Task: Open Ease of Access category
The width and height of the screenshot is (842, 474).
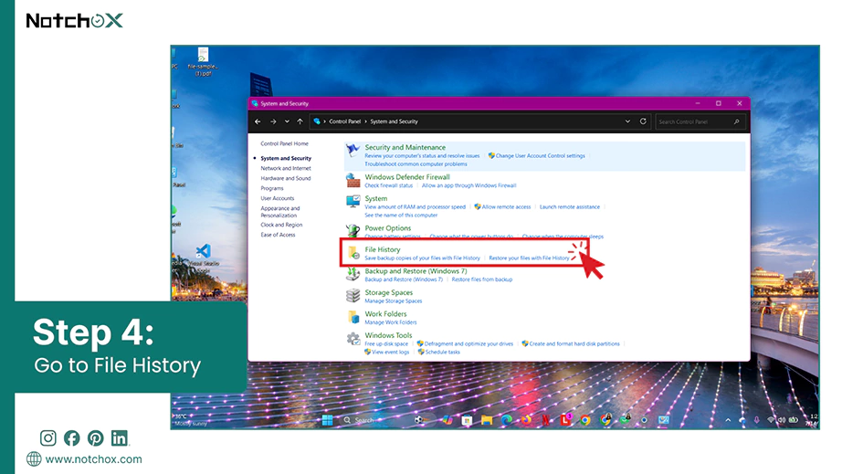Action: [279, 235]
